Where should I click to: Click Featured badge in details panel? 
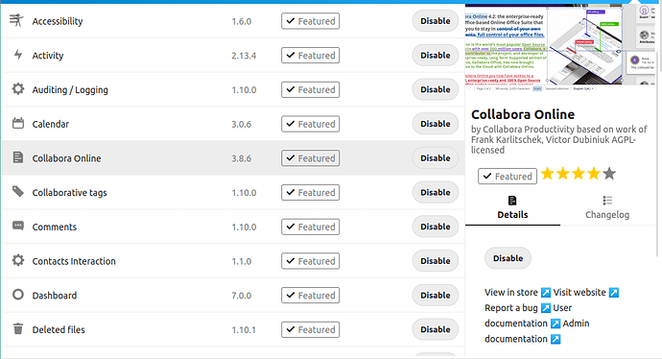(508, 176)
